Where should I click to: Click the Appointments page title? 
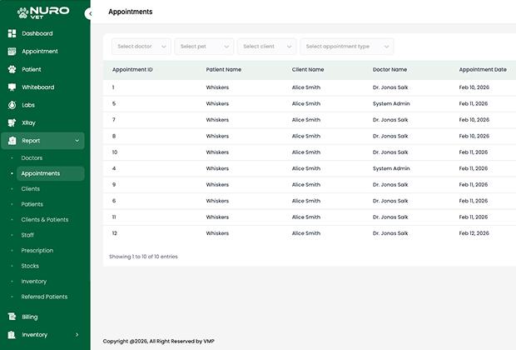[x=131, y=12]
